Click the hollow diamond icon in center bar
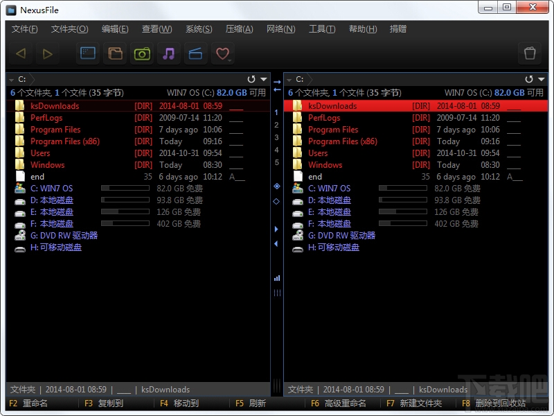Image resolution: width=554 pixels, height=416 pixels. pyautogui.click(x=276, y=201)
